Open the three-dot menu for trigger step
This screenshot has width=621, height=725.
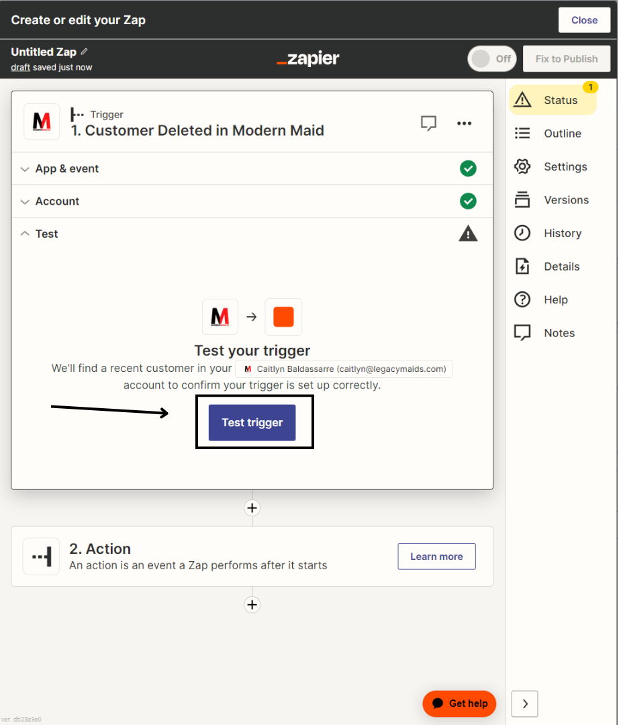point(466,124)
